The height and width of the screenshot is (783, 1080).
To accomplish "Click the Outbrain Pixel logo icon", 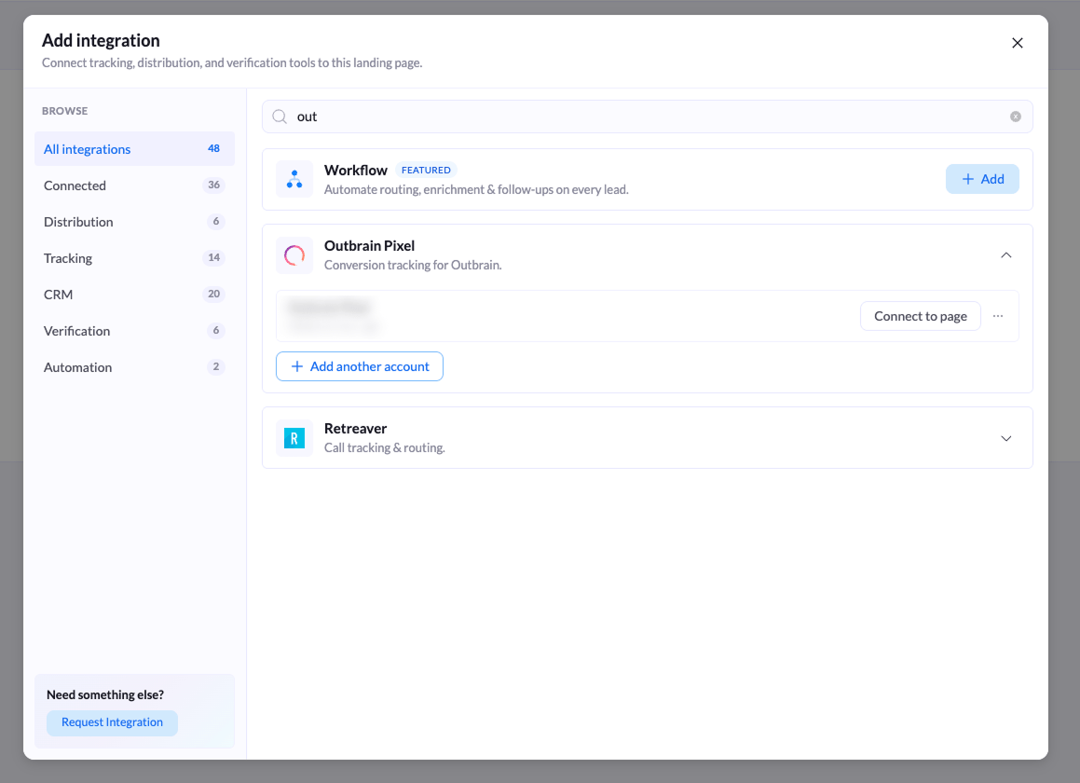I will point(294,255).
